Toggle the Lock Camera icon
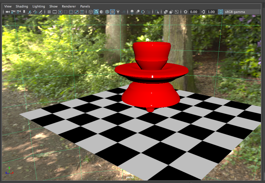265x183 pixels. point(13,12)
